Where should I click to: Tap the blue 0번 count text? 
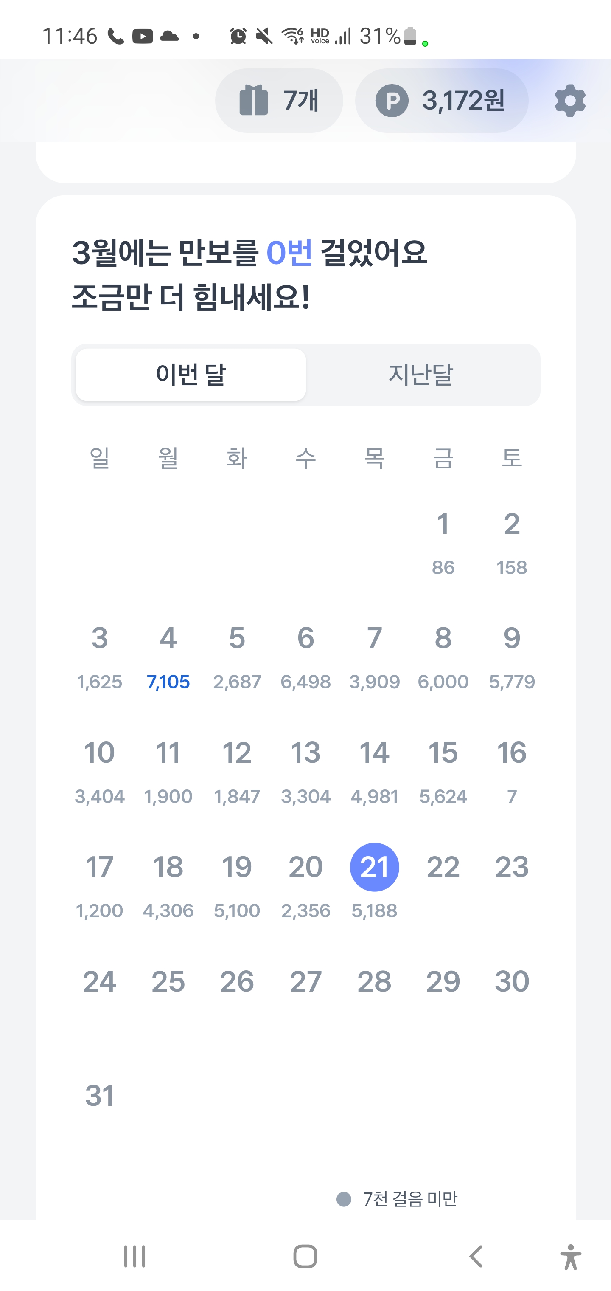[x=289, y=252]
